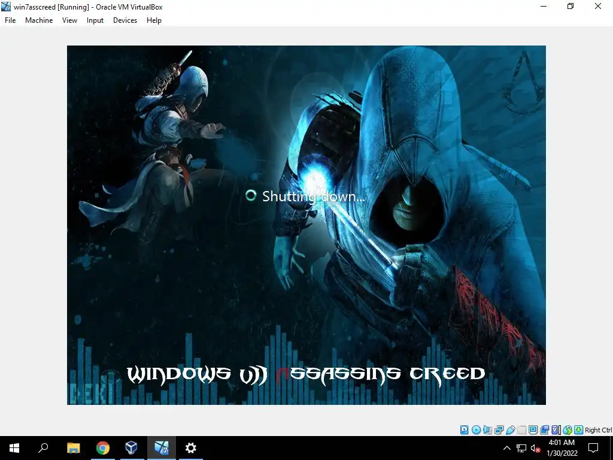Open the Machine menu
The width and height of the screenshot is (613, 460).
click(39, 20)
